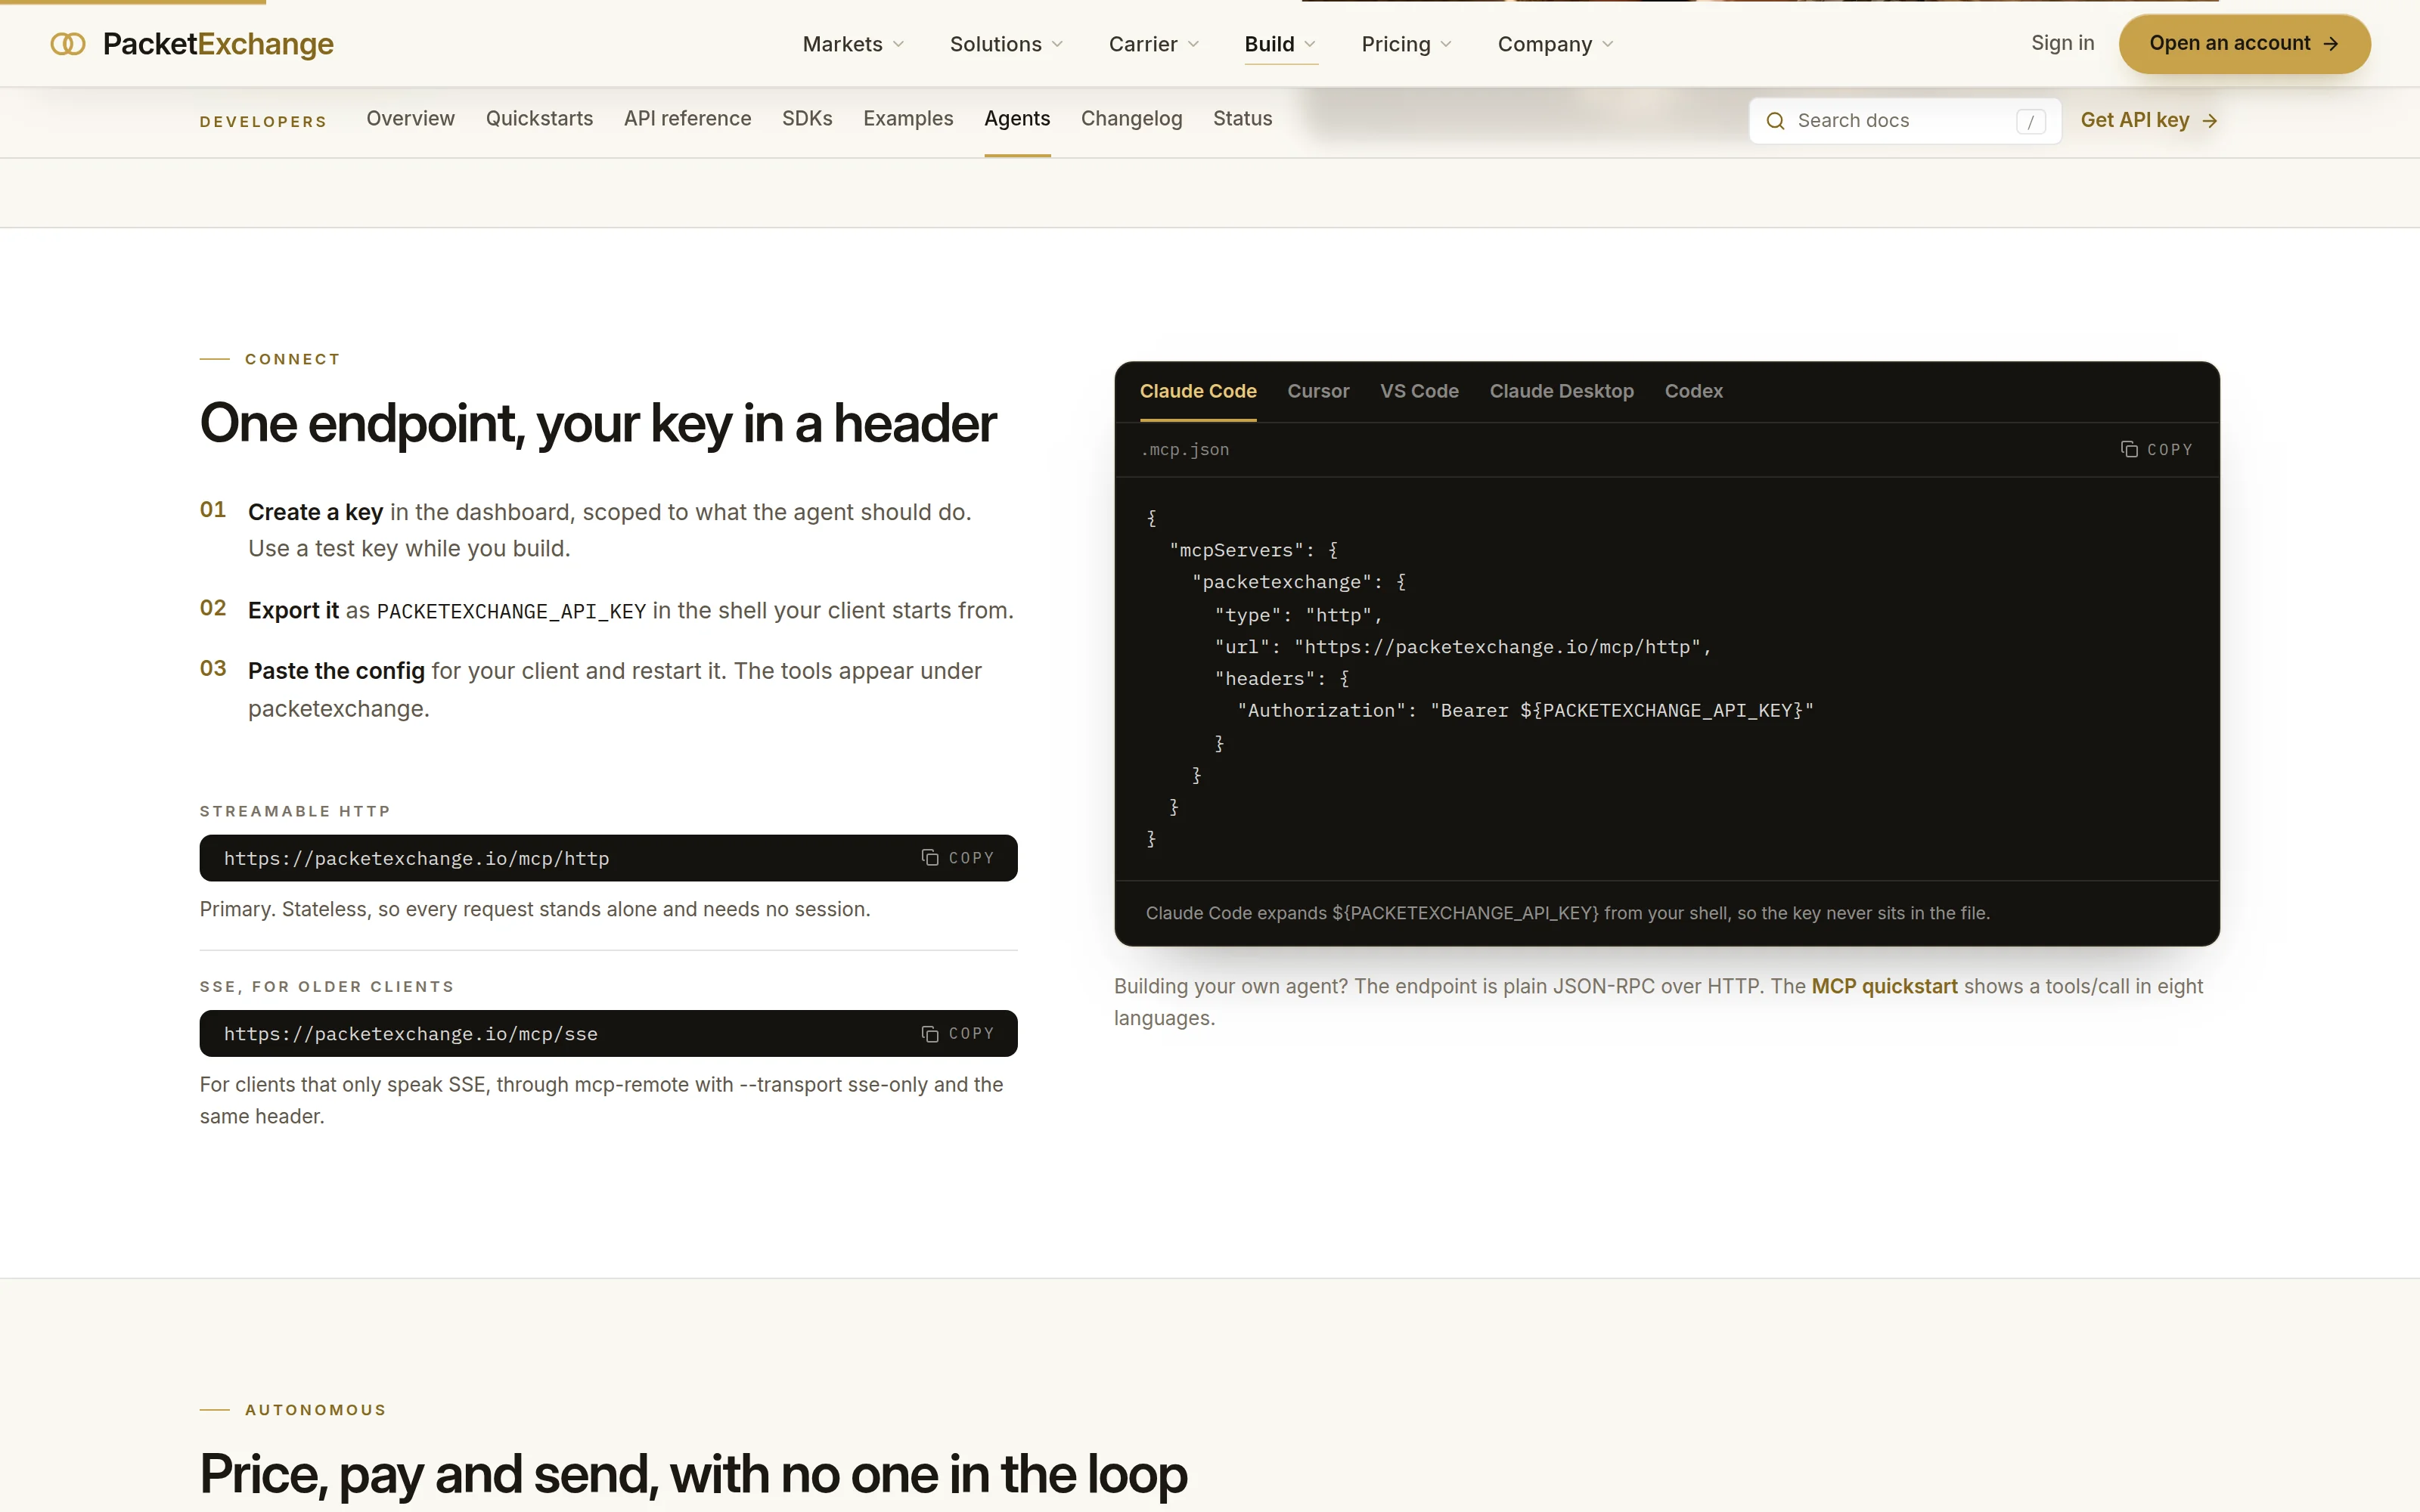Click the https://packetexchange.io/mcp/http endpoint text
The height and width of the screenshot is (1512, 2420).
click(x=416, y=859)
